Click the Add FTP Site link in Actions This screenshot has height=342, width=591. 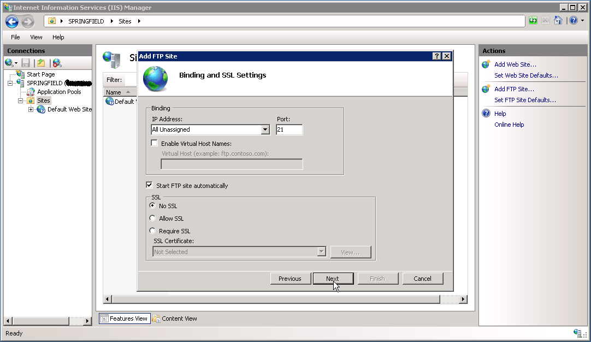tap(514, 89)
